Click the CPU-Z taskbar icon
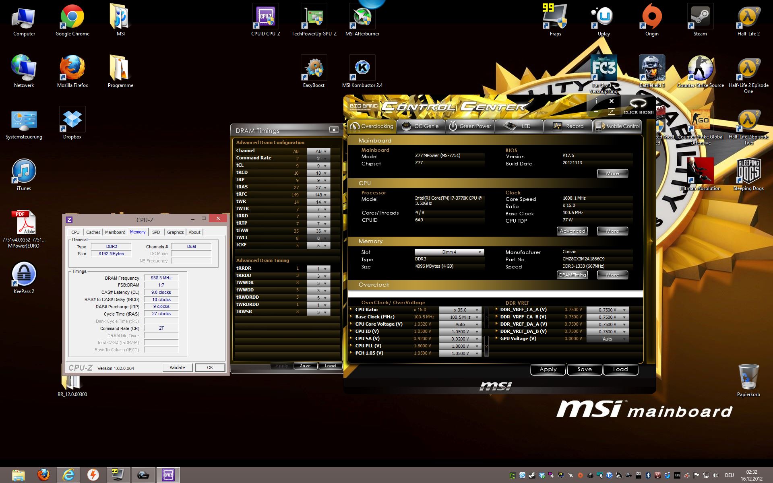This screenshot has height=483, width=773. [x=168, y=475]
